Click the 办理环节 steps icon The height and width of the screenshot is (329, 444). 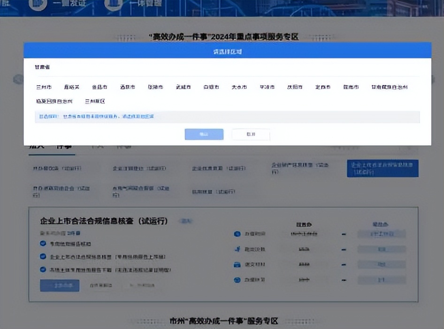[237, 280]
